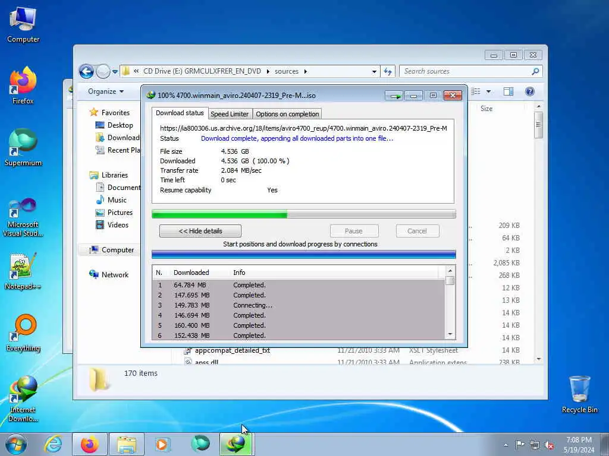Open the Windows Start menu
Image resolution: width=609 pixels, height=456 pixels.
coord(16,444)
